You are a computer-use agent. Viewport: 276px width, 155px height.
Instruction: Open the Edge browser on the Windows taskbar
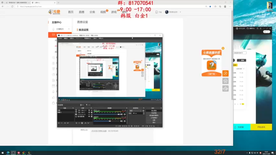click(8, 153)
